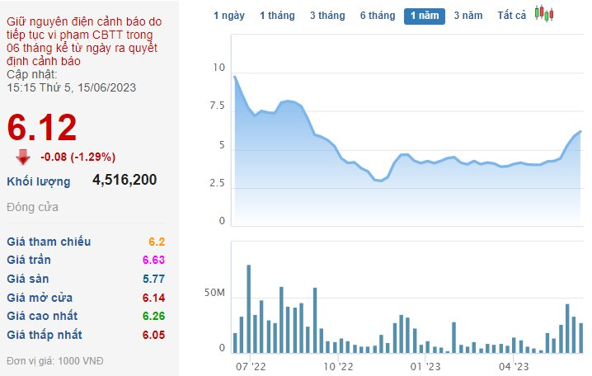The width and height of the screenshot is (592, 376).
Task: View Tất cả full history range
Action: tap(511, 16)
